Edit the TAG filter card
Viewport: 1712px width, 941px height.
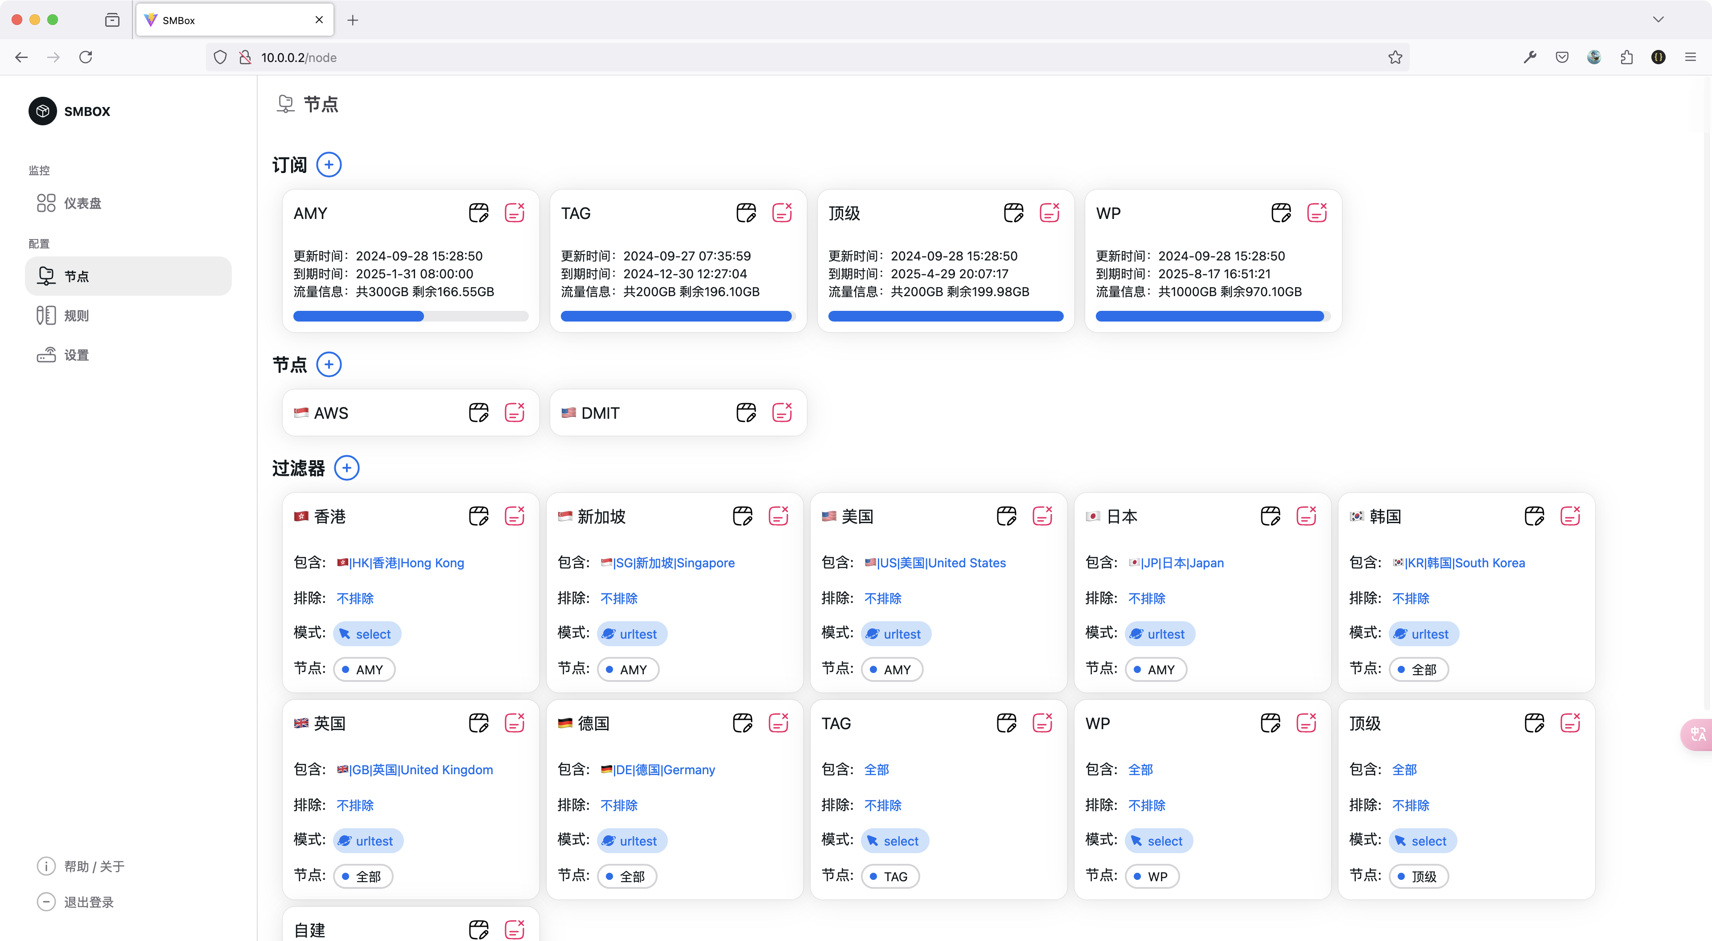point(1007,723)
